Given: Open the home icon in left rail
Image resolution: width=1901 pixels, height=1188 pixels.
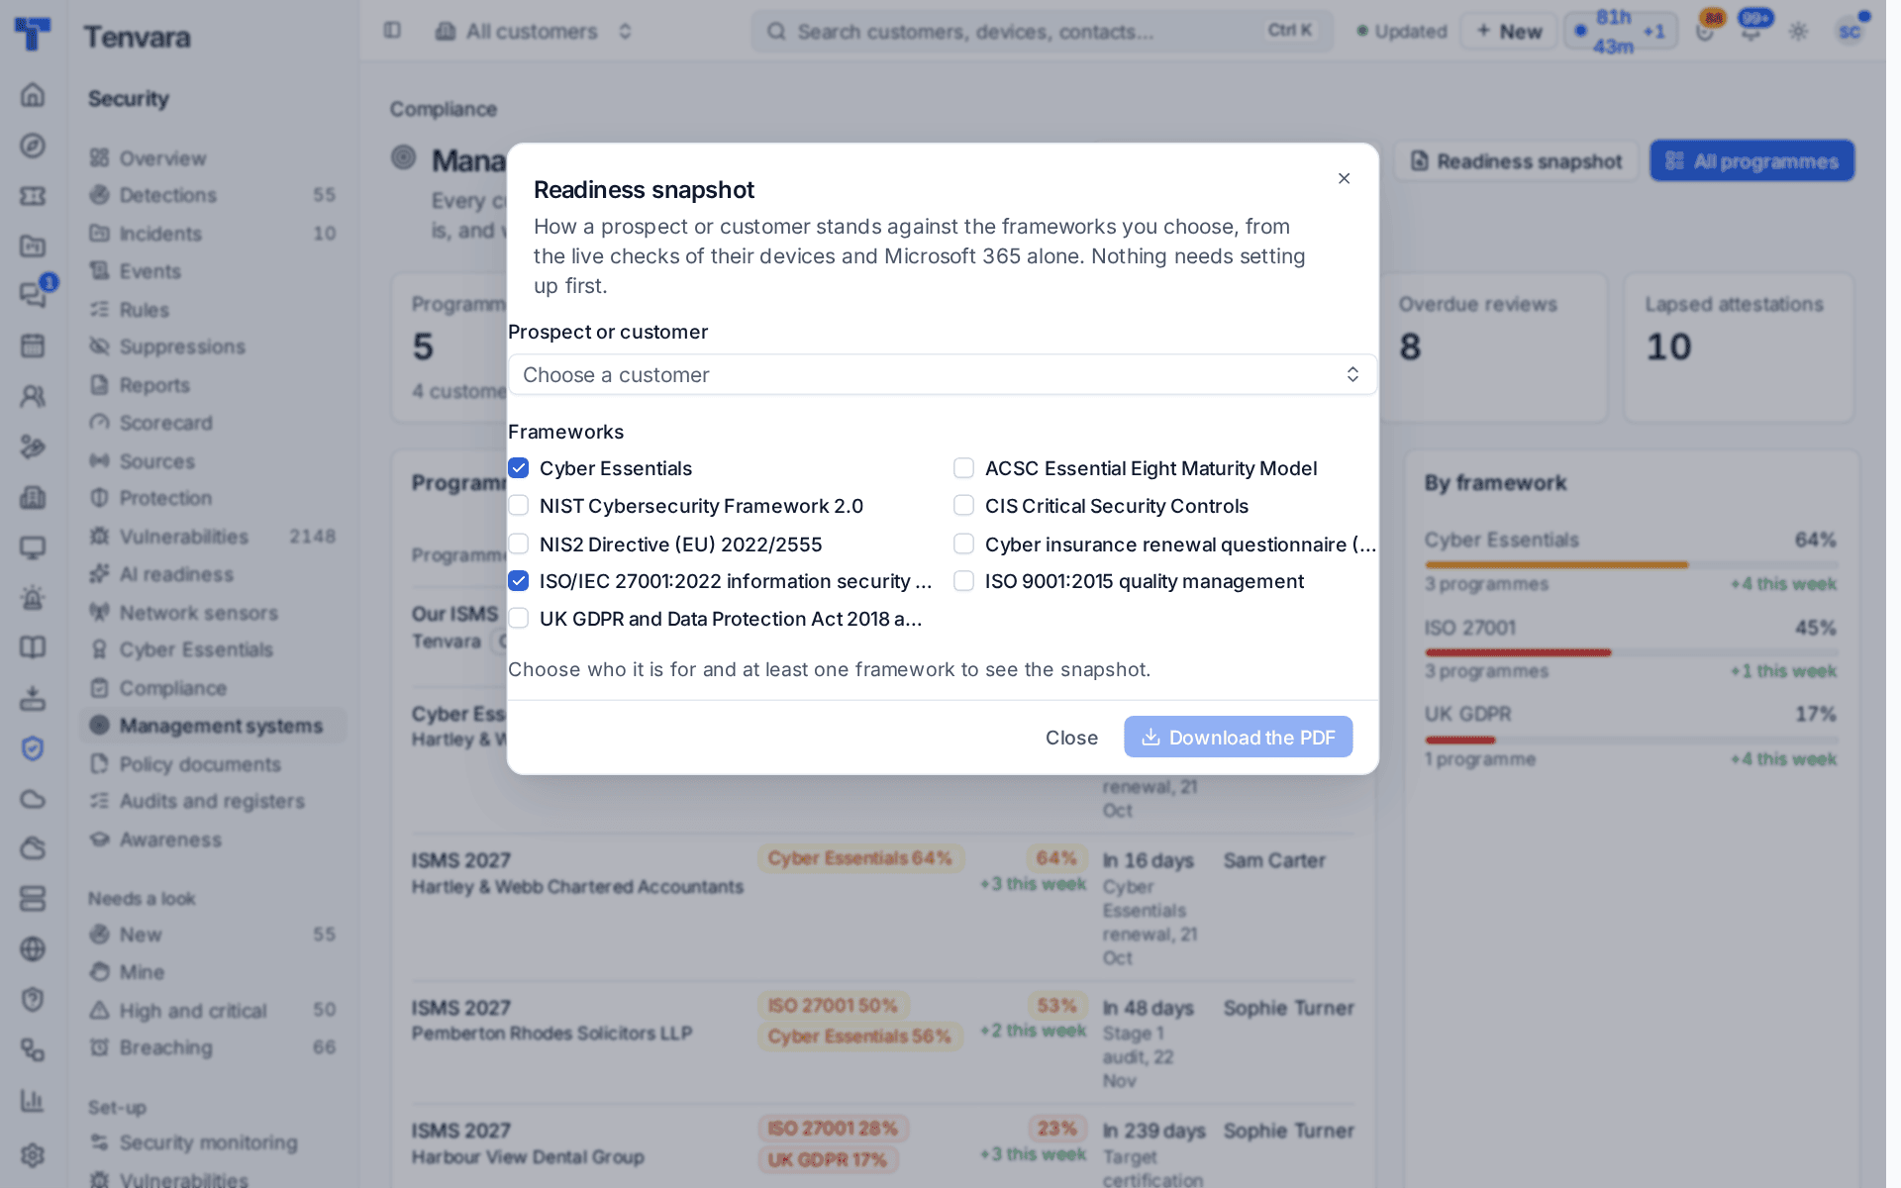Looking at the screenshot, I should (33, 94).
